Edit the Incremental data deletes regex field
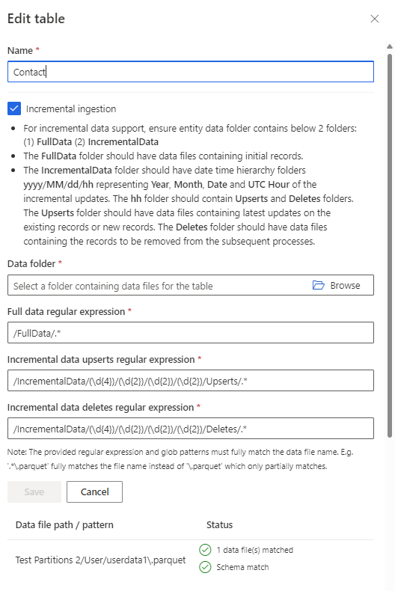The width and height of the screenshot is (395, 591). [x=191, y=429]
